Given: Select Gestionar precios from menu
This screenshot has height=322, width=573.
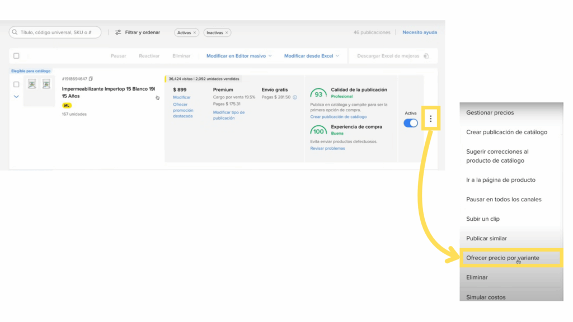Looking at the screenshot, I should coord(490,112).
